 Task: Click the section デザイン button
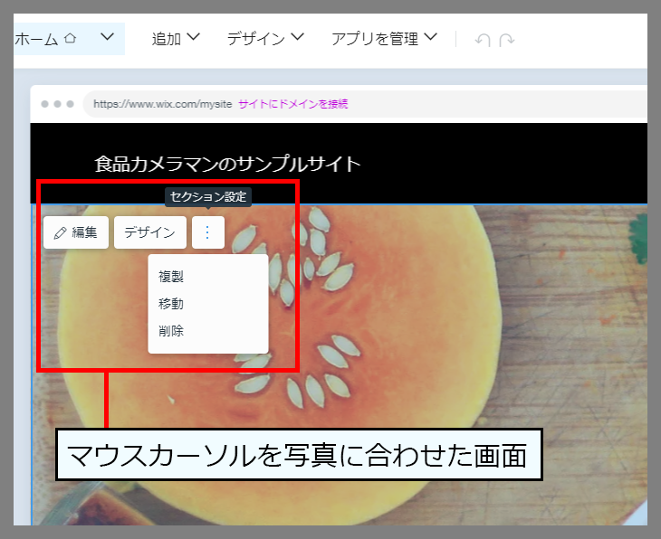150,232
